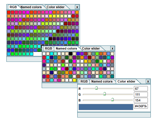Pick the white swatch in RGB palette's second row
The height and width of the screenshot is (121, 154).
coord(69,16)
